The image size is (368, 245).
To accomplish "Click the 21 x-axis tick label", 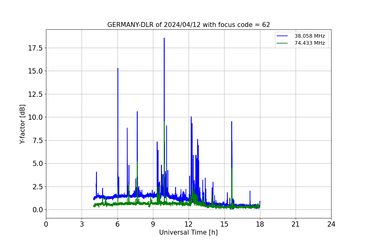I will (x=296, y=224).
